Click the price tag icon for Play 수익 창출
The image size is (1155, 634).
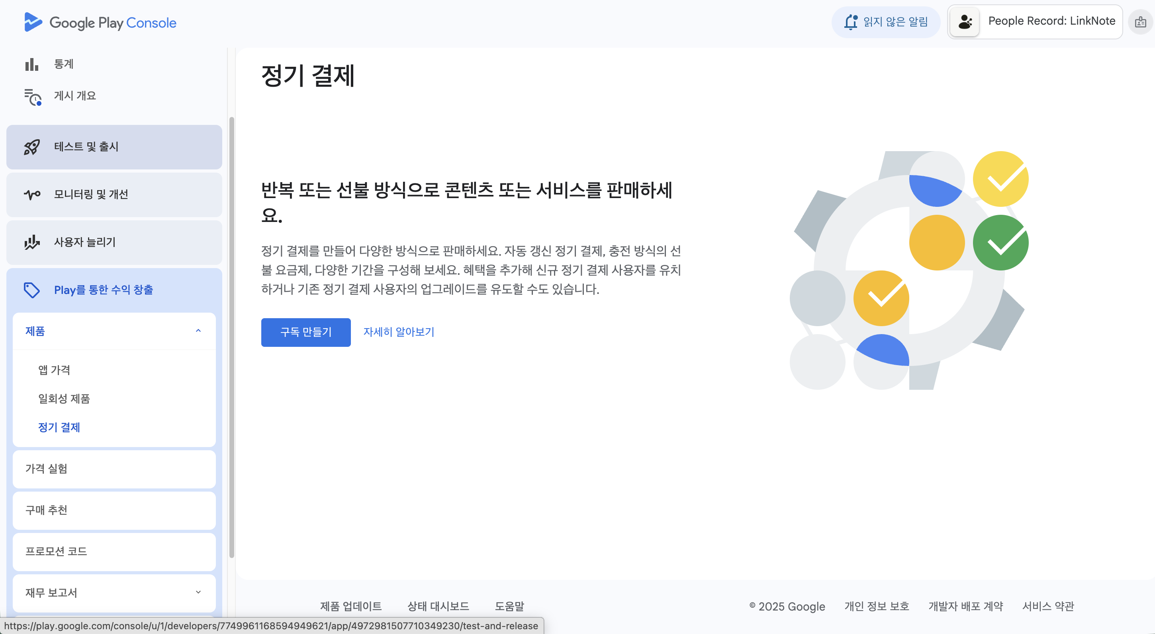(x=31, y=290)
